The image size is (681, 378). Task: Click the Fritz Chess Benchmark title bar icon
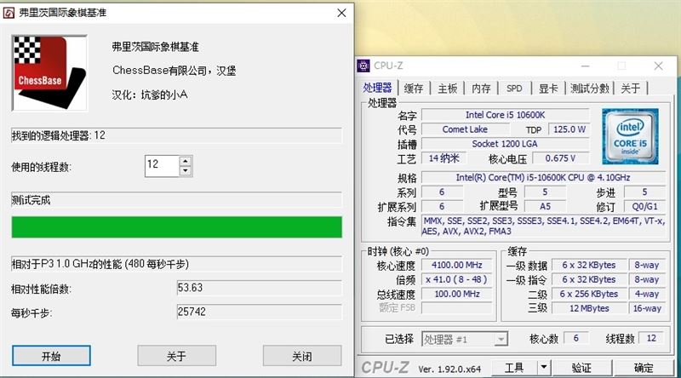point(9,13)
